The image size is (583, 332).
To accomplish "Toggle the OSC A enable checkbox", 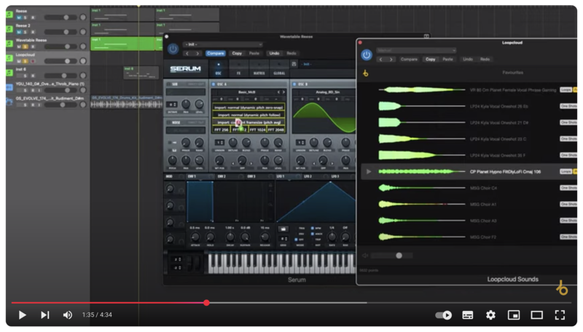I will [x=214, y=84].
